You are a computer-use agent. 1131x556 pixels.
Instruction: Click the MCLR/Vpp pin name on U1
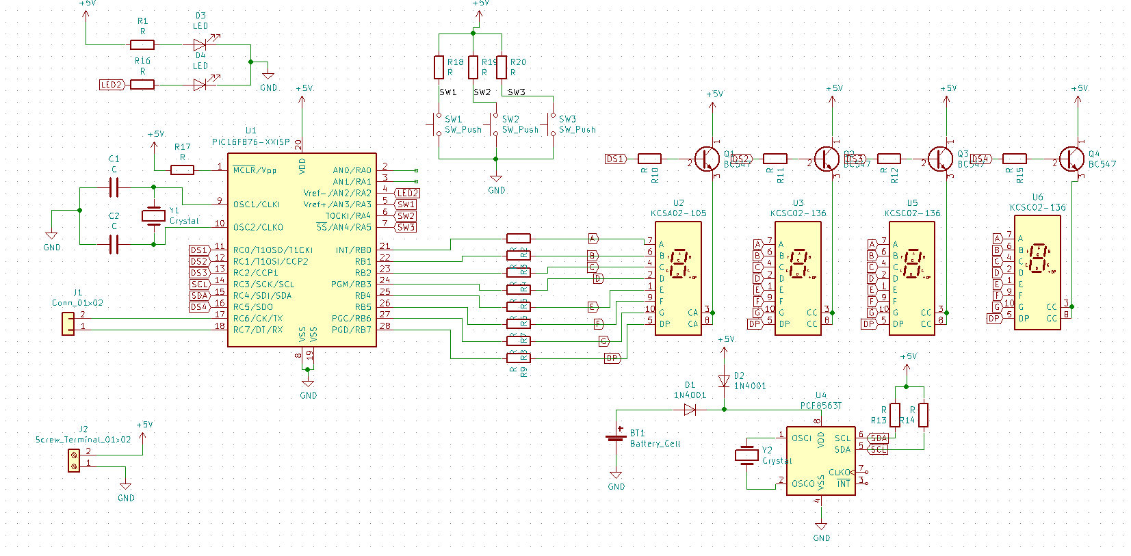click(255, 170)
